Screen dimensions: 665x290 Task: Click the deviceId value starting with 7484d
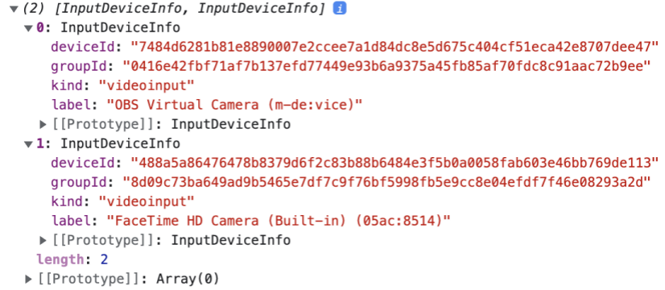[x=394, y=48]
